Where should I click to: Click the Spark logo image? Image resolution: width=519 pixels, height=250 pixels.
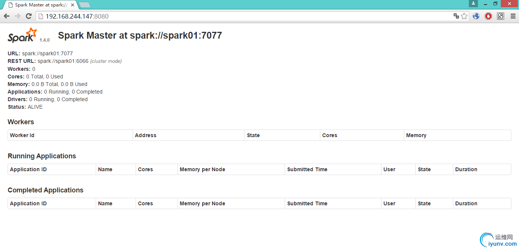click(x=22, y=35)
